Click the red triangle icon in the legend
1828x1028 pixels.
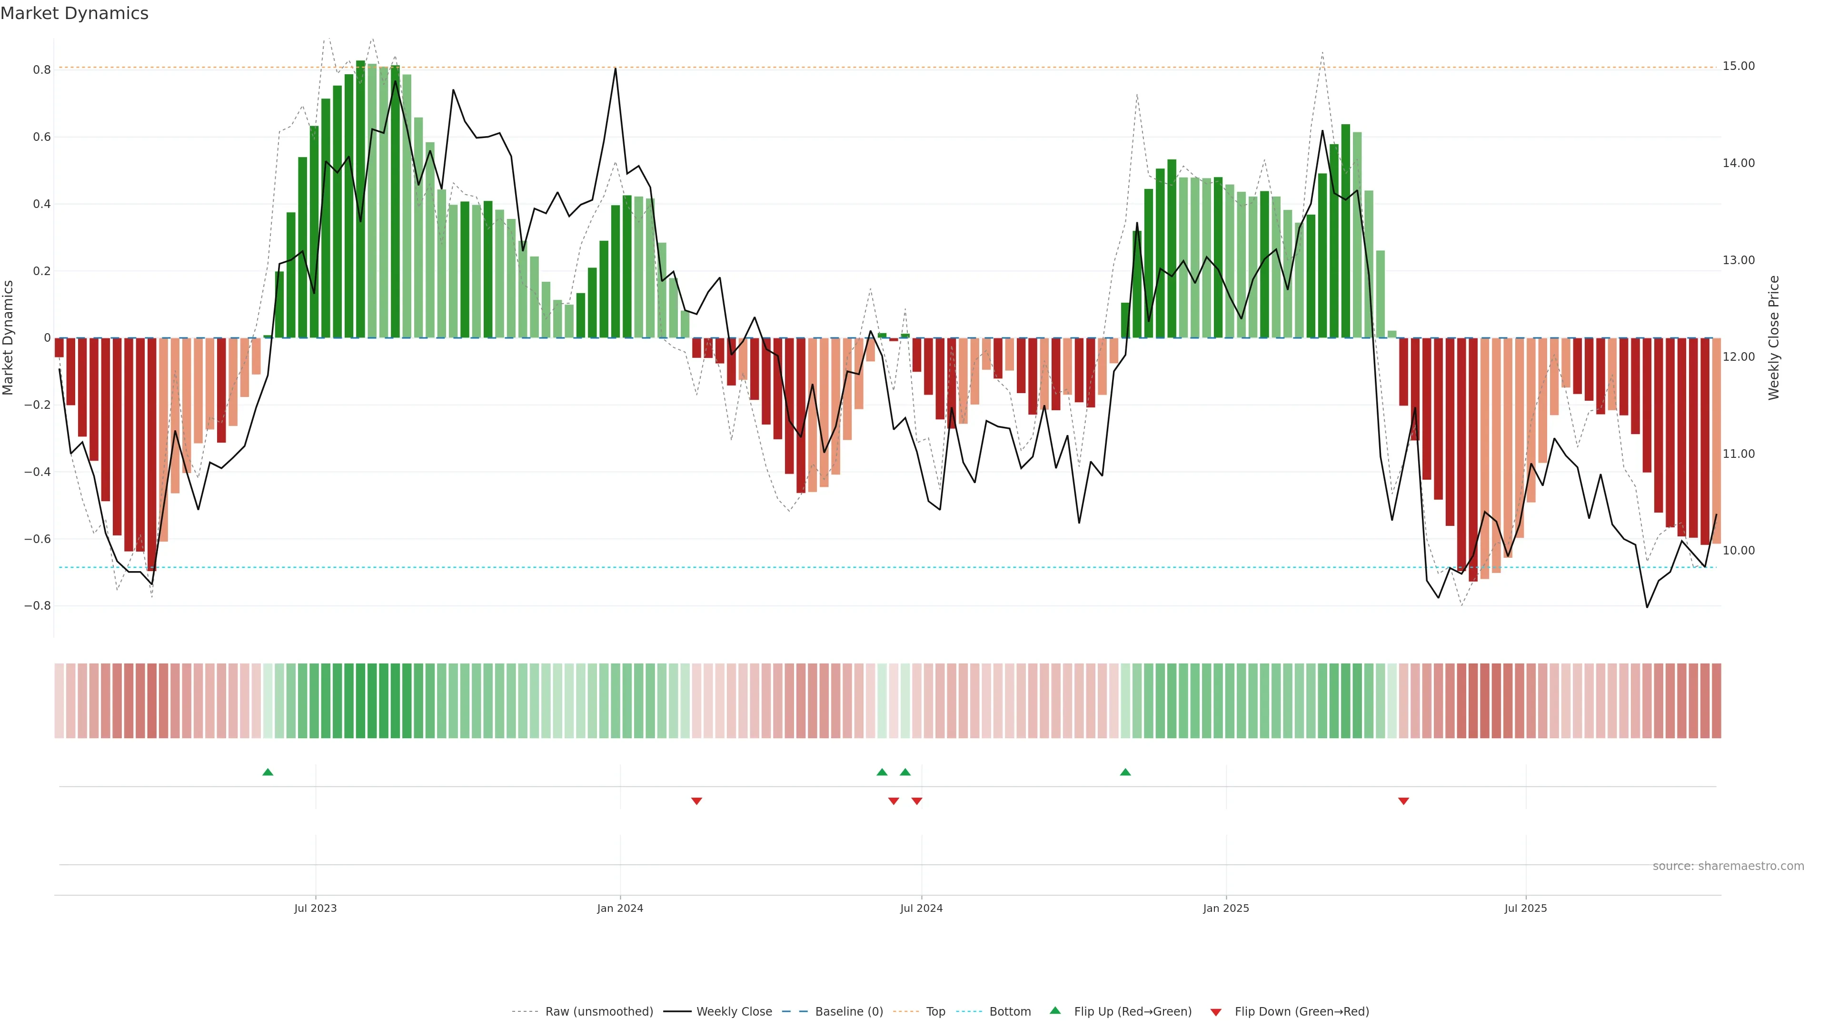[1216, 1012]
